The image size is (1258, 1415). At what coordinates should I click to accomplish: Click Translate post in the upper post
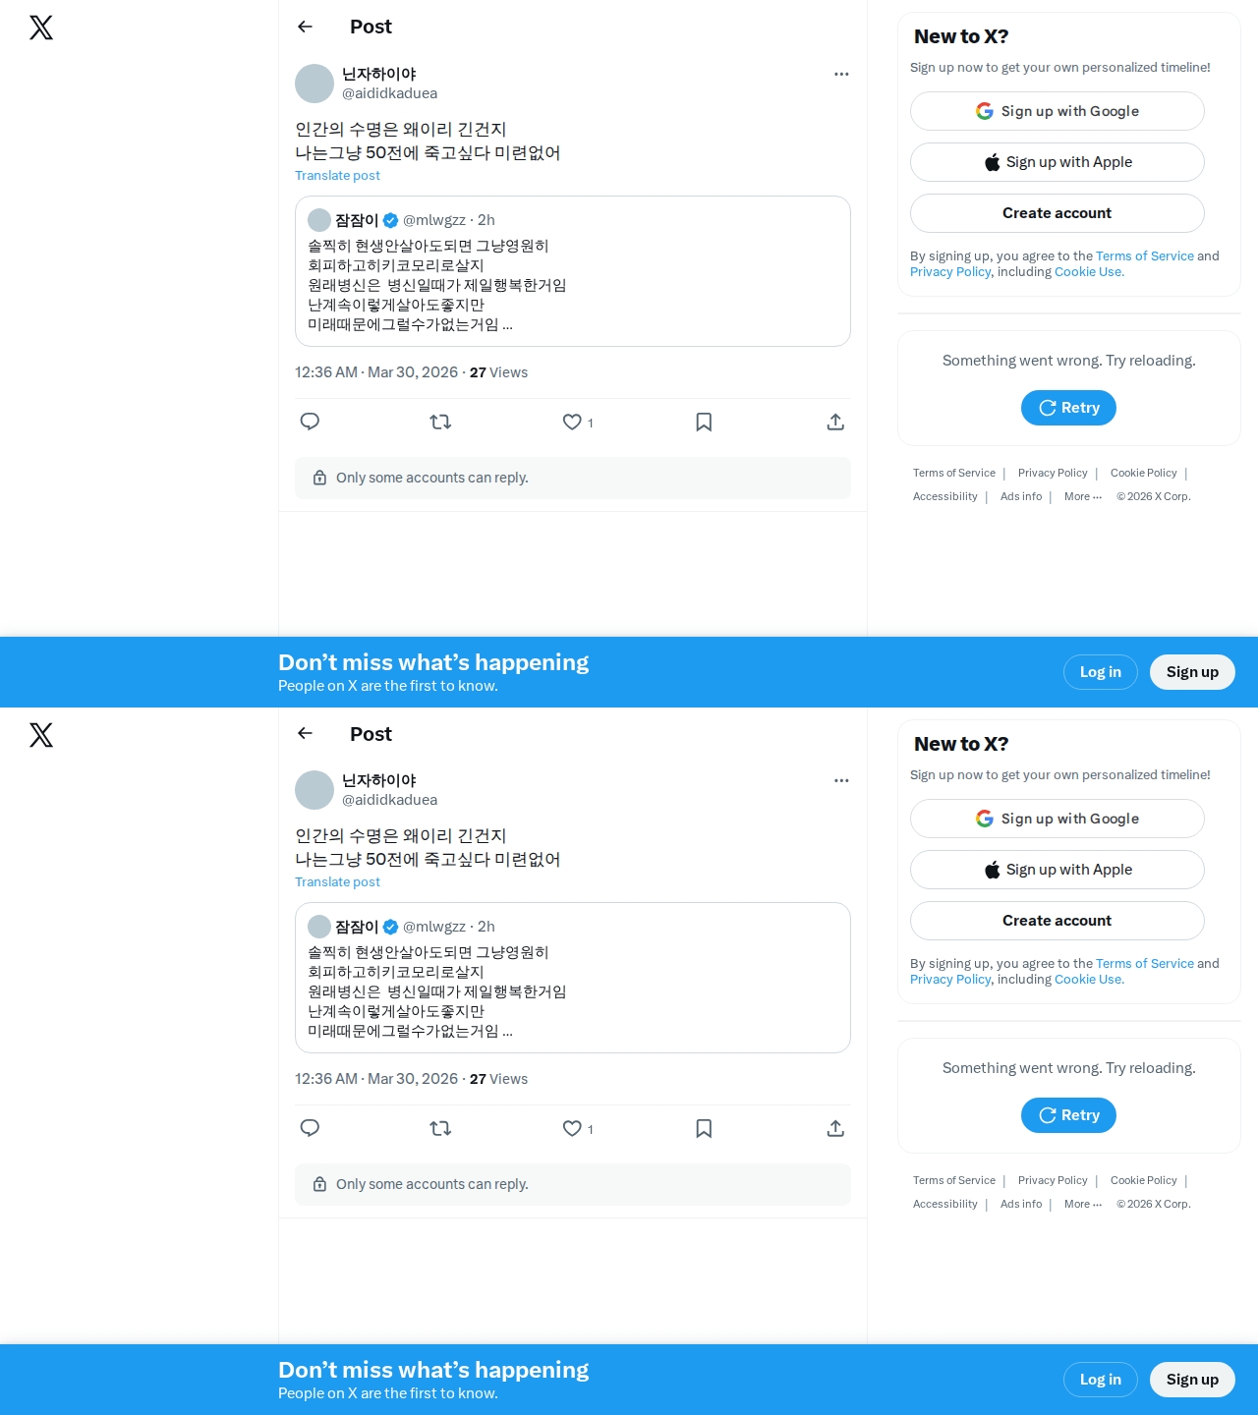pyautogui.click(x=337, y=175)
